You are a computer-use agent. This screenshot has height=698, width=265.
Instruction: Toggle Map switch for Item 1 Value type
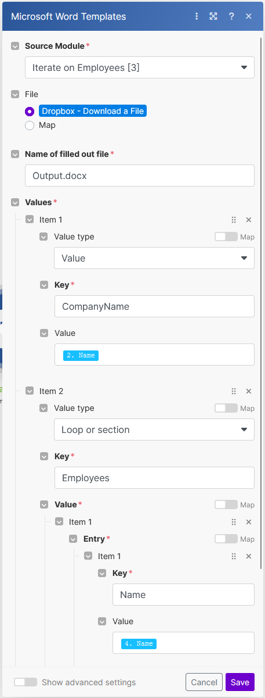coord(226,237)
